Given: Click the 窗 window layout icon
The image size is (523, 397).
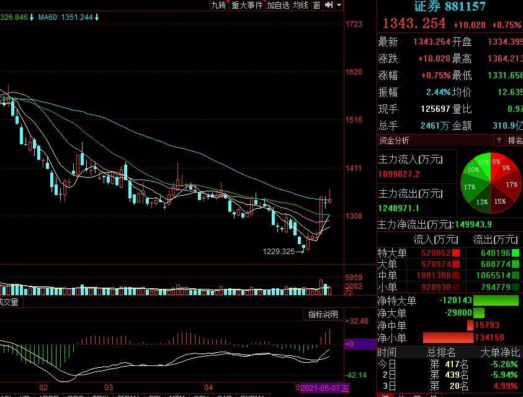Looking at the screenshot, I should [317, 5].
